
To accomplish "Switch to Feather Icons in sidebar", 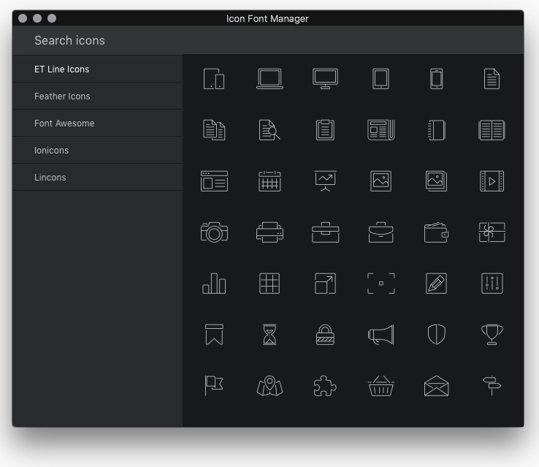I will 97,96.
